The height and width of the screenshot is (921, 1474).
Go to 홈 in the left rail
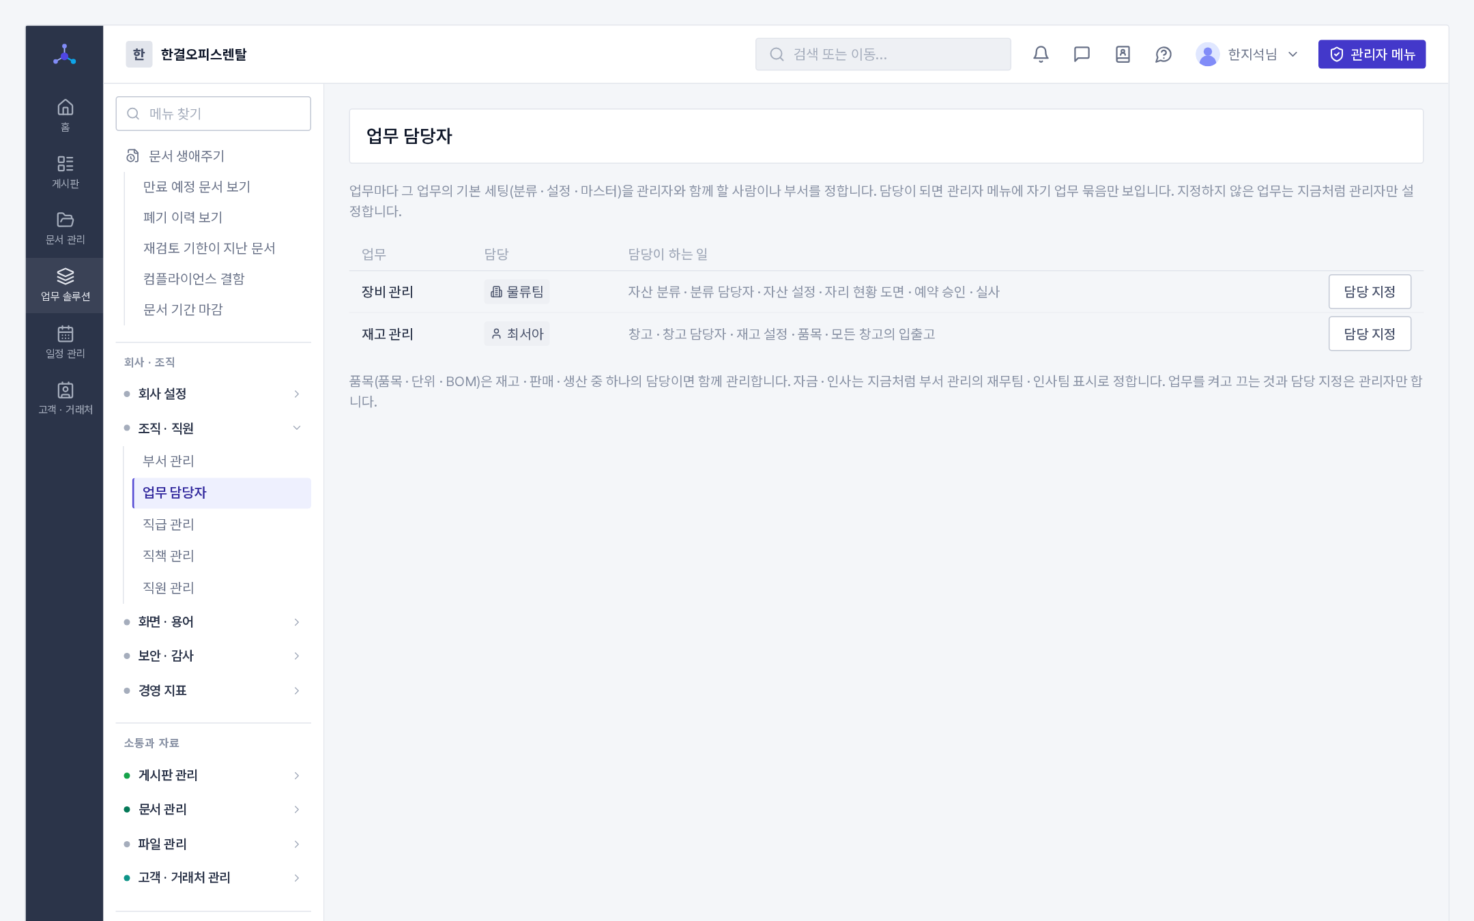(x=65, y=115)
